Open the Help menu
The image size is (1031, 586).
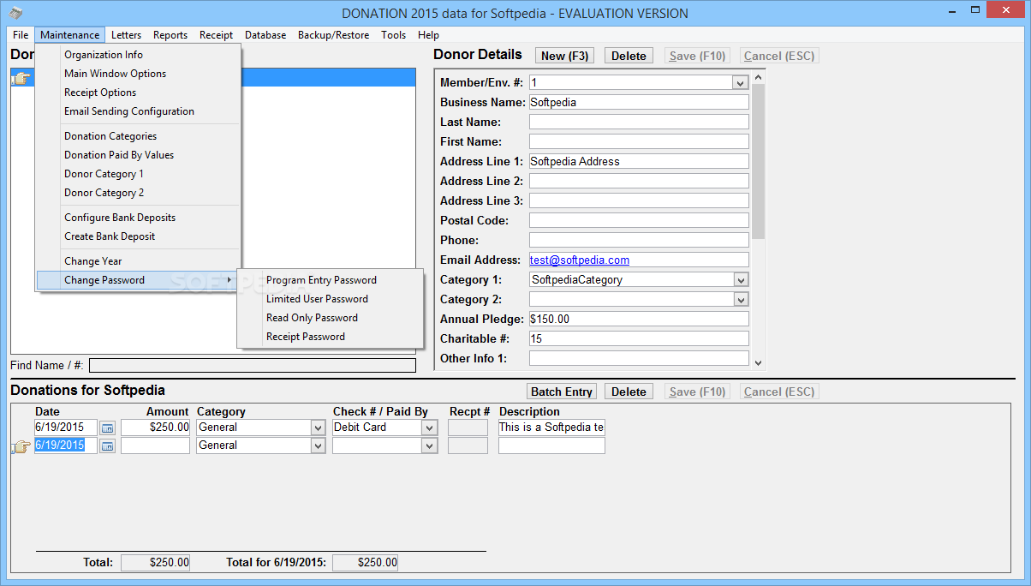(428, 35)
